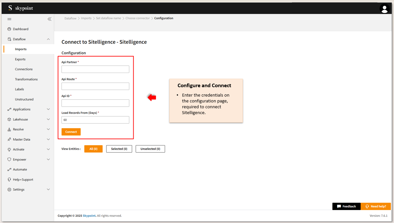The width and height of the screenshot is (394, 223).
Task: Click Imports breadcrumb link
Action: [x=86, y=18]
